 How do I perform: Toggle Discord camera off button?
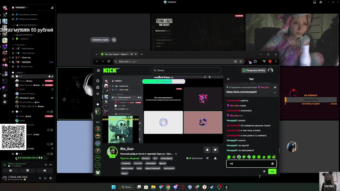11,171
